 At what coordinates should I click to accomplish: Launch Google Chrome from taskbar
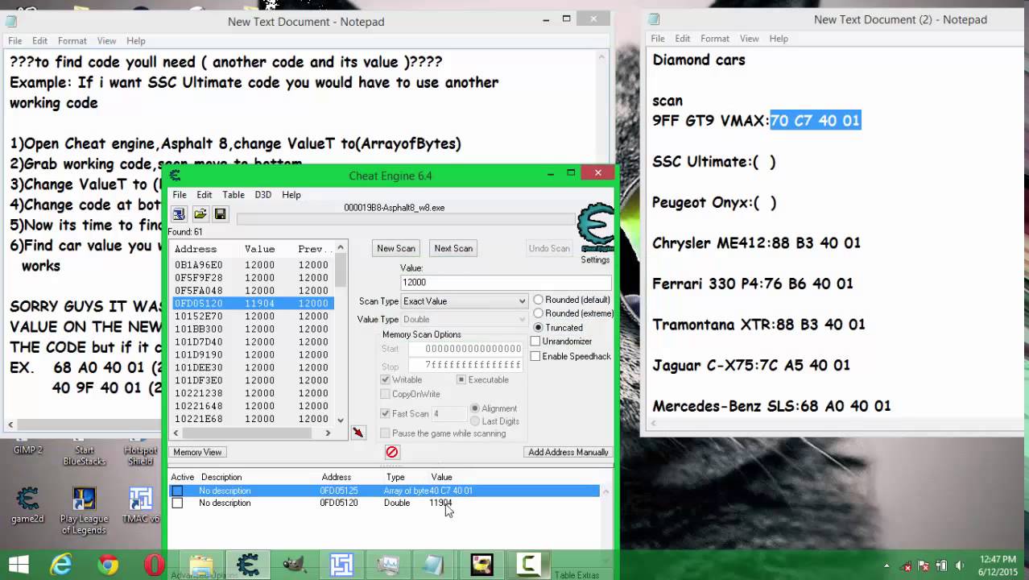pyautogui.click(x=108, y=565)
